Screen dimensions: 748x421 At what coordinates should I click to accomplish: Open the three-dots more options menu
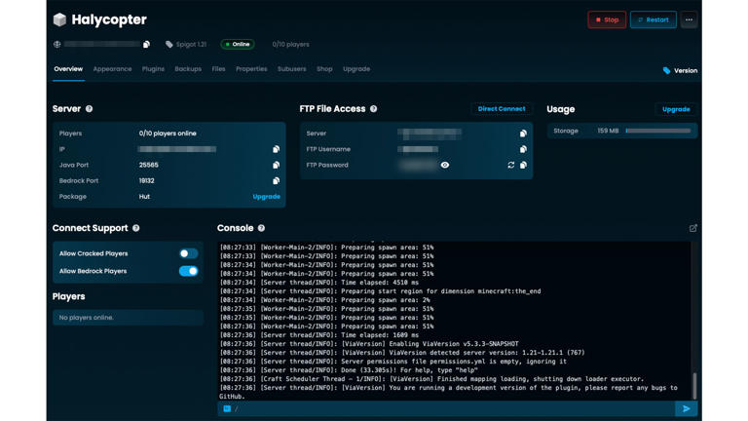[689, 19]
